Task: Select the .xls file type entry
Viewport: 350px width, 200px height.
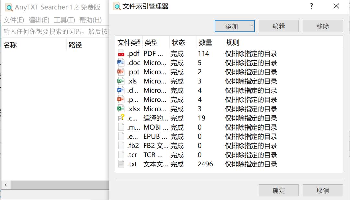Action: coord(132,81)
